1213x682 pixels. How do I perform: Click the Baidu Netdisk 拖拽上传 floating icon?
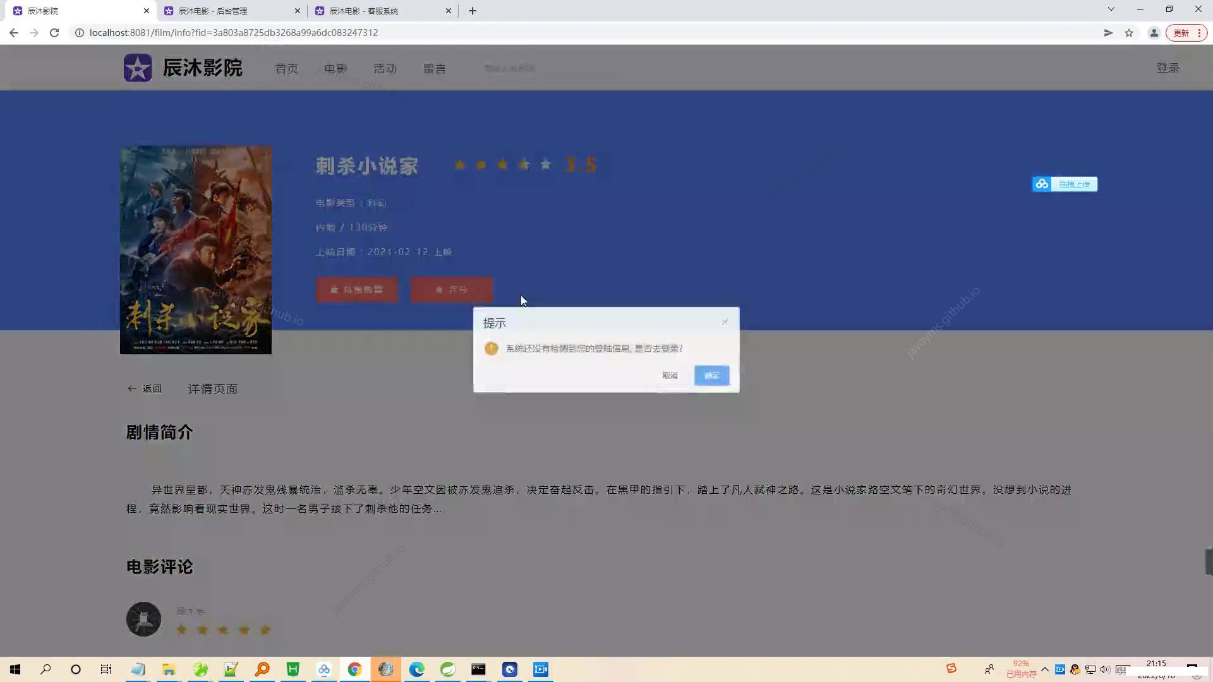(x=1042, y=184)
